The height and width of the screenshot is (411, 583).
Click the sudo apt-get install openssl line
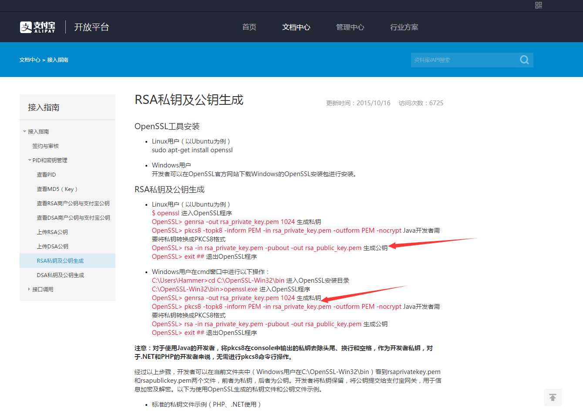pos(192,150)
